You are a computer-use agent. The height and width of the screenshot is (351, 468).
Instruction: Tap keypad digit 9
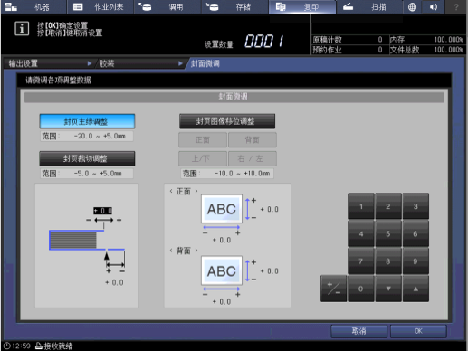(415, 261)
